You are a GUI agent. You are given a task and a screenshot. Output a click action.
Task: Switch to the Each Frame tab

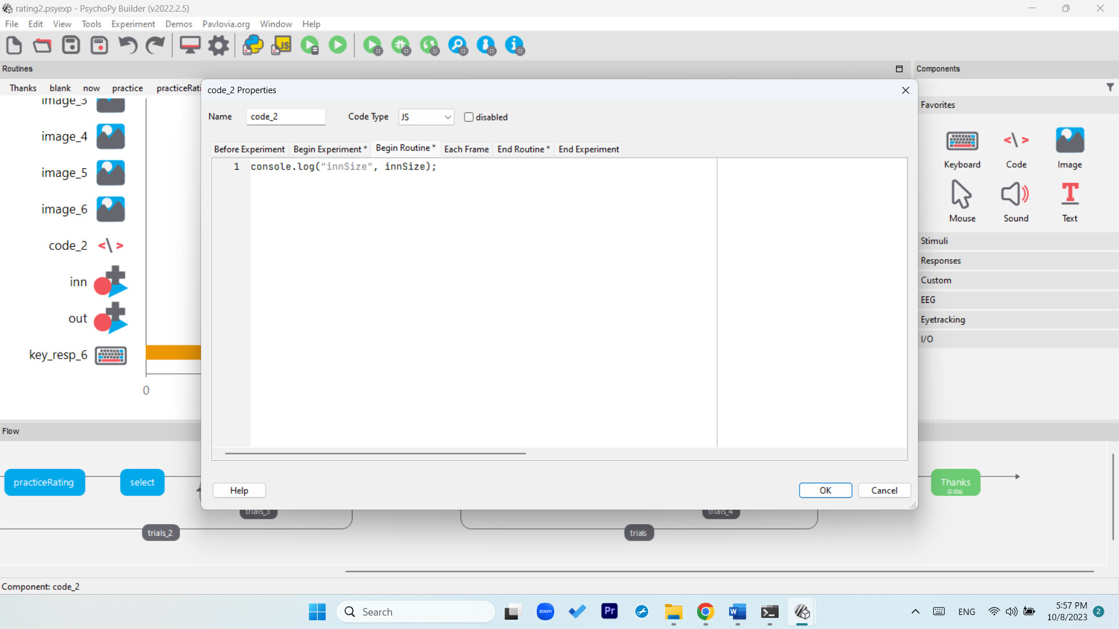(x=466, y=149)
